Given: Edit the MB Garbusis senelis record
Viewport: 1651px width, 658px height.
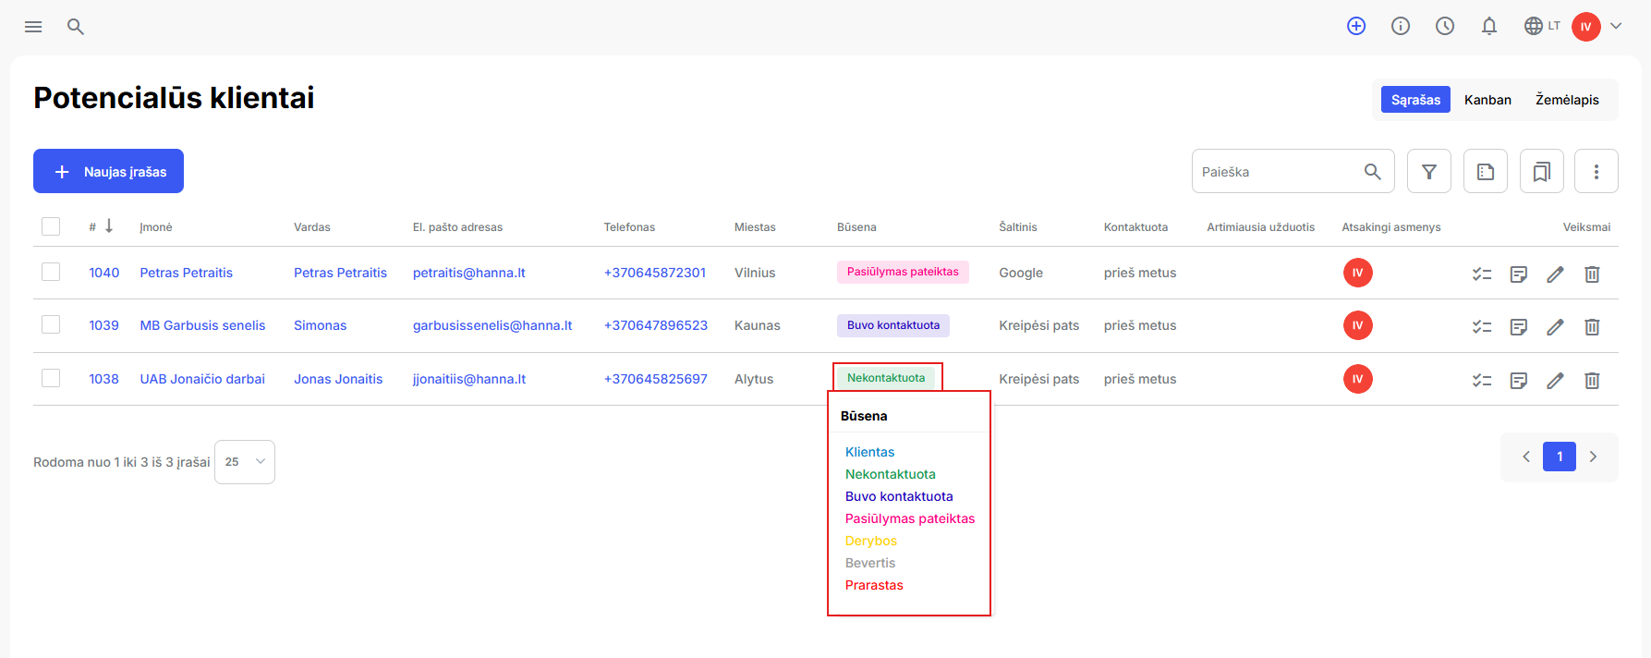Looking at the screenshot, I should pos(1556,326).
